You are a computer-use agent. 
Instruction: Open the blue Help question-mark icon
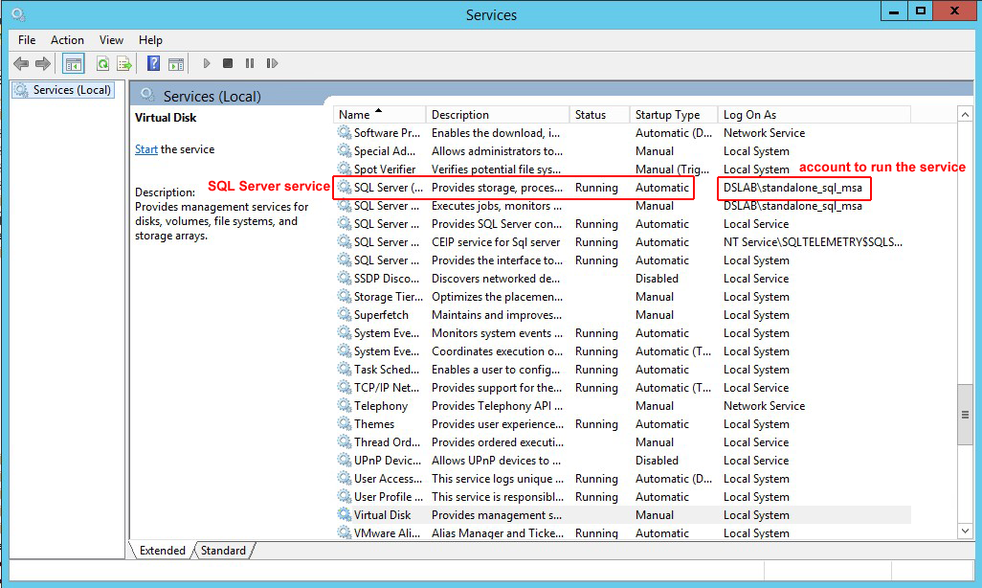click(x=153, y=64)
